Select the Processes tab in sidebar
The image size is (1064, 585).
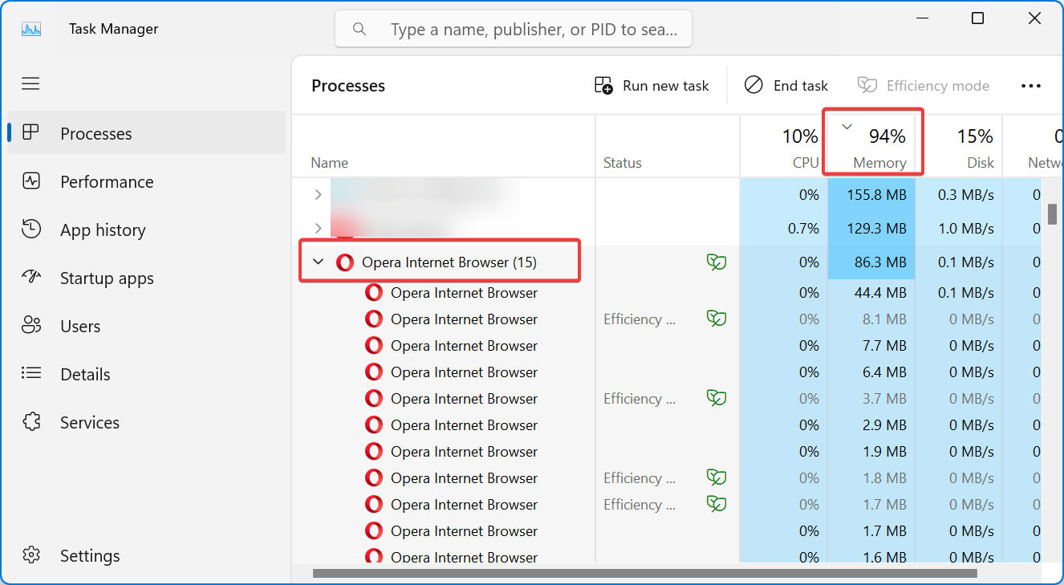point(96,133)
